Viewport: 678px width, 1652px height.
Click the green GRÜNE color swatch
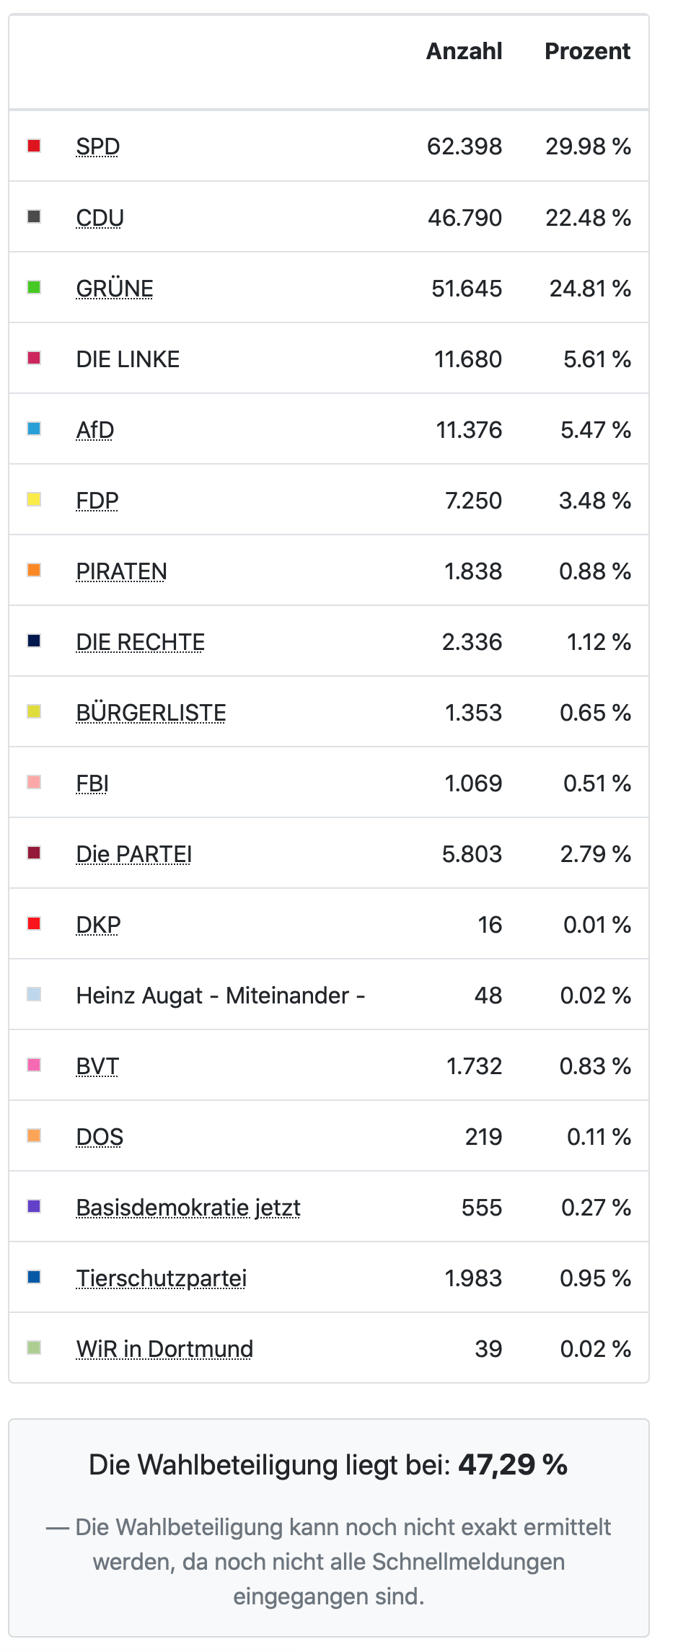(34, 287)
